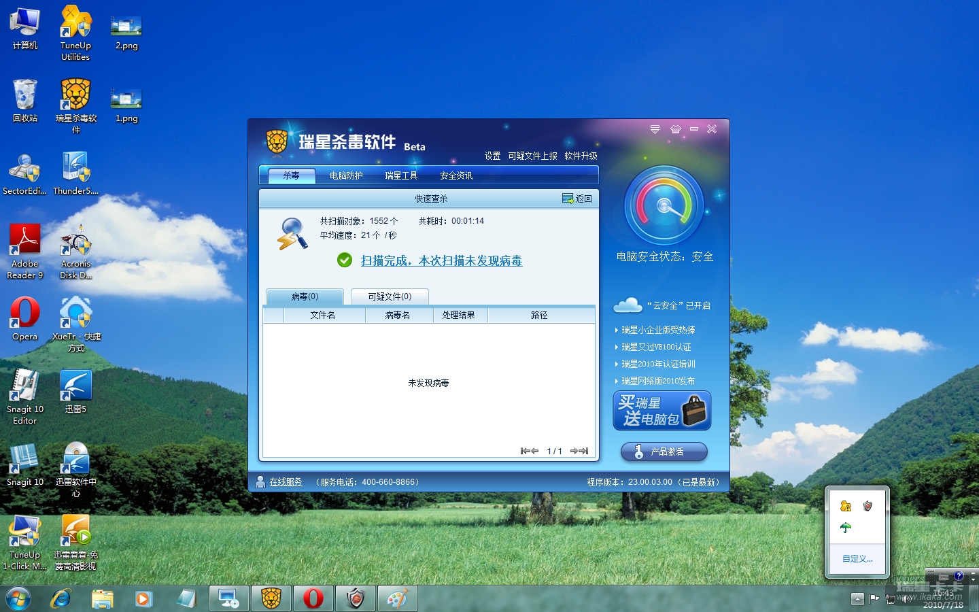Open news link 瑞星小企业版受热捧
979x612 pixels.
[658, 330]
